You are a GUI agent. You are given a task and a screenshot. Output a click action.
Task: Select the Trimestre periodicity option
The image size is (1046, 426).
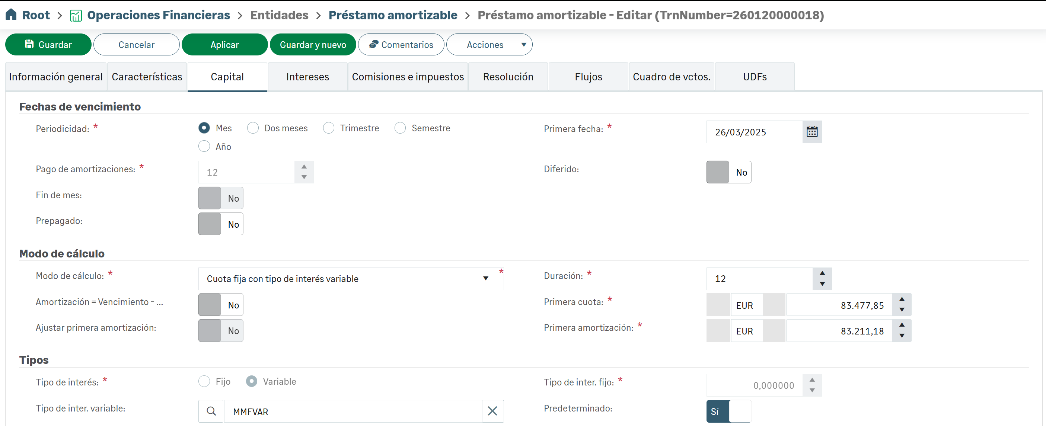[x=328, y=128]
